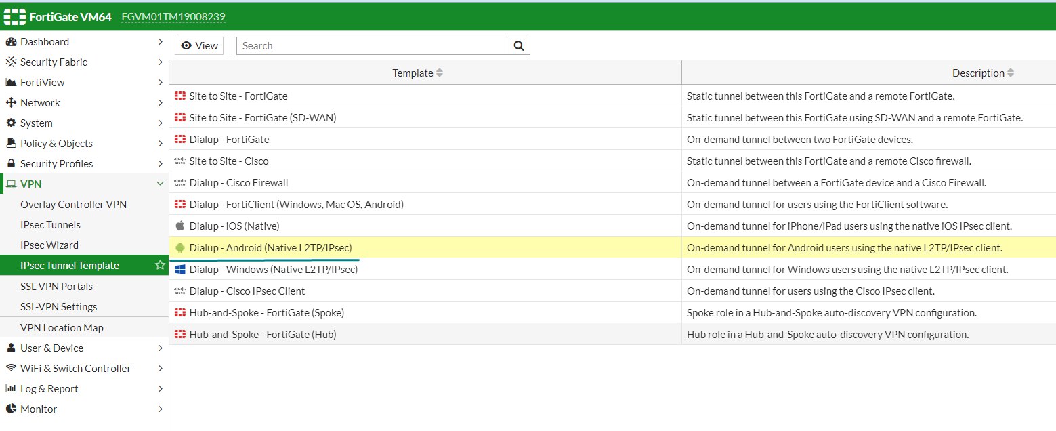Click the Cisco icon for Dialup - Cisco IPsec Client
Screen dimensions: 1056x431
pyautogui.click(x=180, y=291)
